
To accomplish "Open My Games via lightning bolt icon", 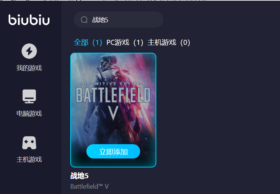I will 29,51.
